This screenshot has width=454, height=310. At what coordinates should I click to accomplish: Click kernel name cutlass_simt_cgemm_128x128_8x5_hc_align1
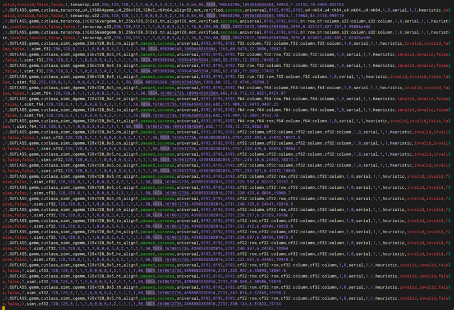pos(90,254)
